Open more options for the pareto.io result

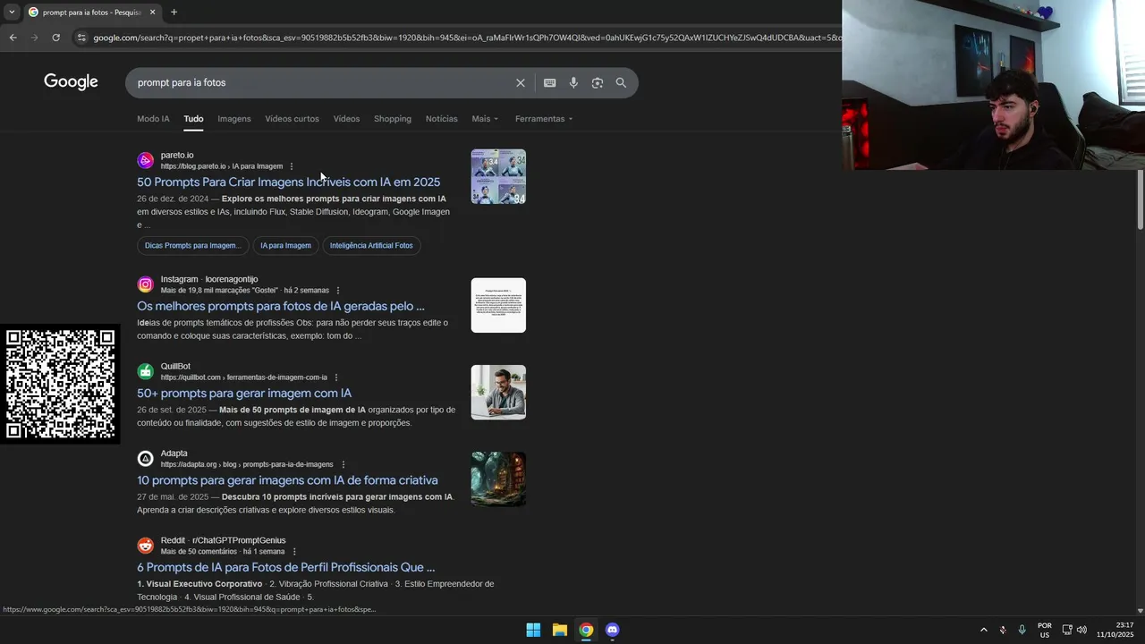(292, 166)
